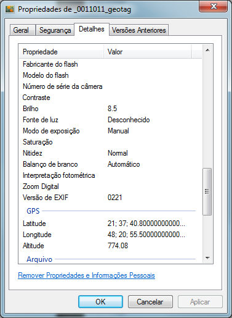Click the Cancelar button
The height and width of the screenshot is (318, 232).
150,302
